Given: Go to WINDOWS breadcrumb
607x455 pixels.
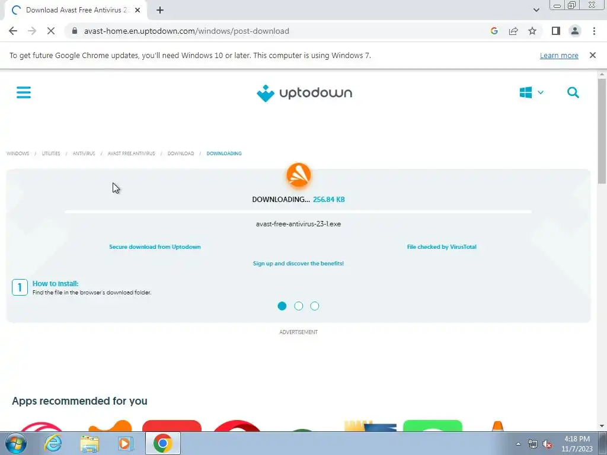Looking at the screenshot, I should point(18,153).
